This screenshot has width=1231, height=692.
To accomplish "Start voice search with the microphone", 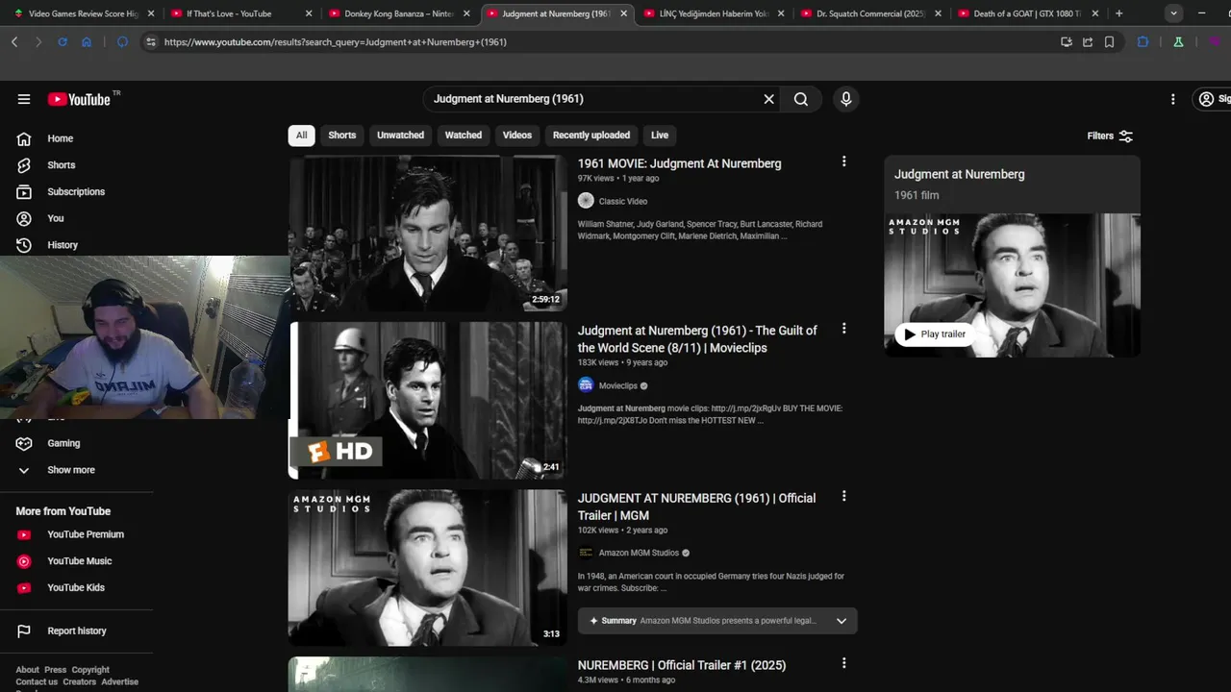I will point(846,99).
